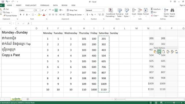Viewport: 185px width, 104px height.
Task: Decrease indent in Alignment group
Action: pyautogui.click(x=60, y=15)
